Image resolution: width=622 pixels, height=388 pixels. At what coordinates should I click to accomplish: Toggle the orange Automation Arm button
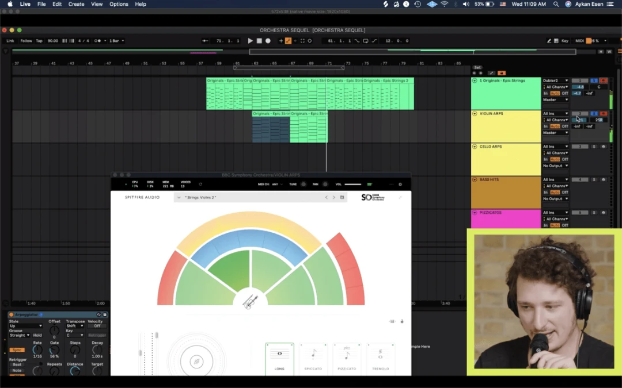(x=289, y=41)
